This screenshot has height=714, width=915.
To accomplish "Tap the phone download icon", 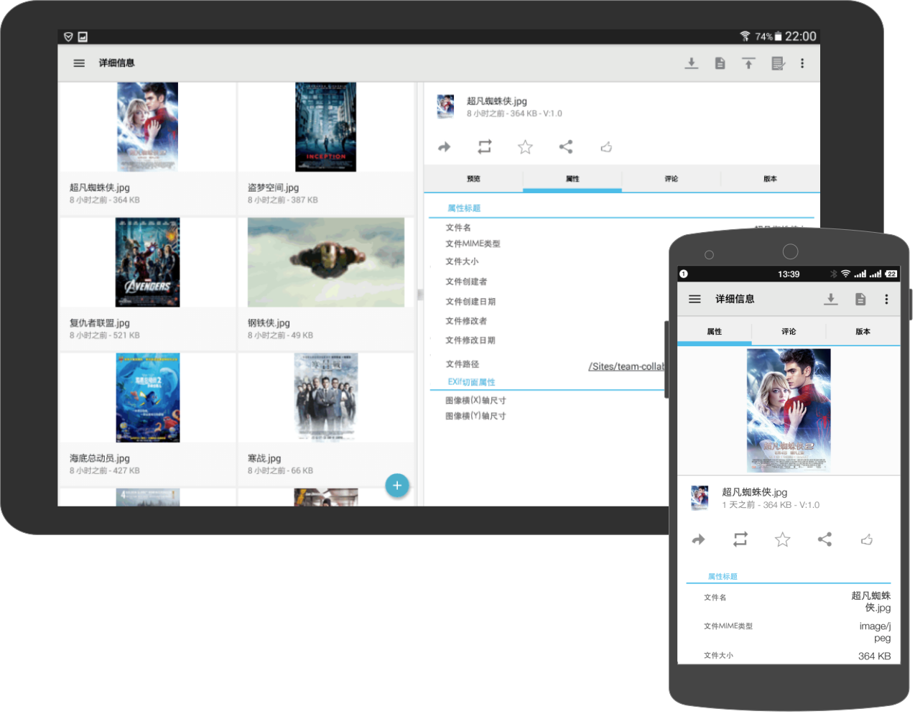I will (831, 299).
